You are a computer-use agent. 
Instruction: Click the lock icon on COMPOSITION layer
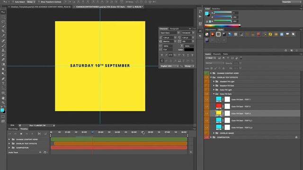[x=296, y=137]
